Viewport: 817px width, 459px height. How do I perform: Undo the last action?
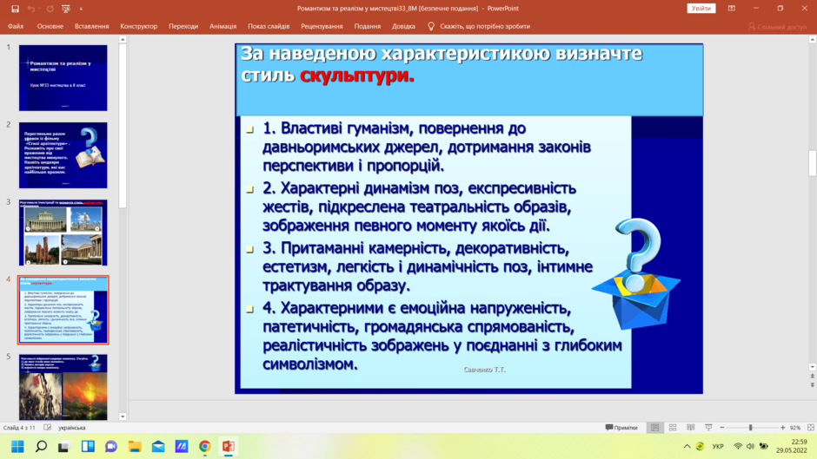coord(31,9)
